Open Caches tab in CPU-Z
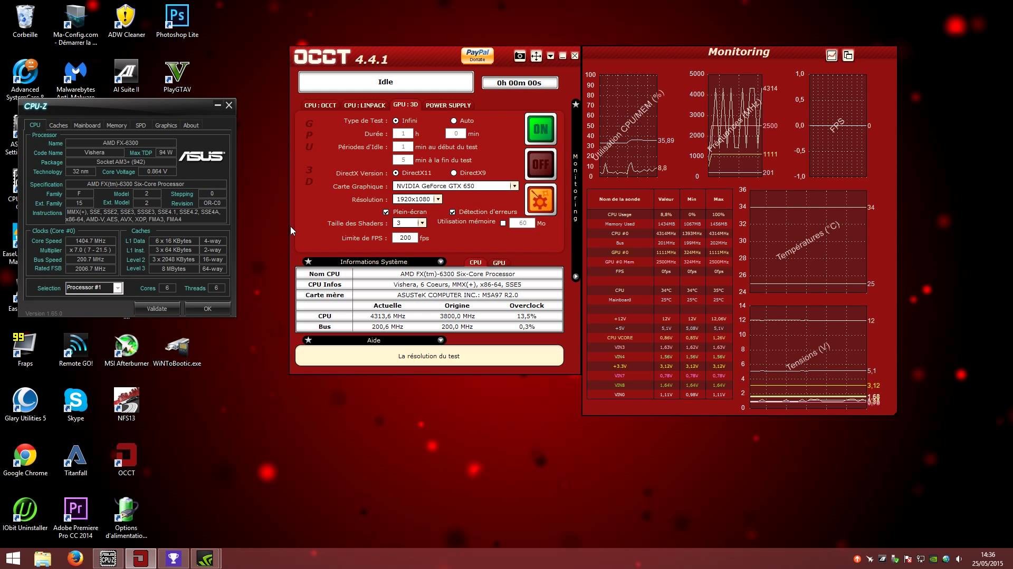 58,125
